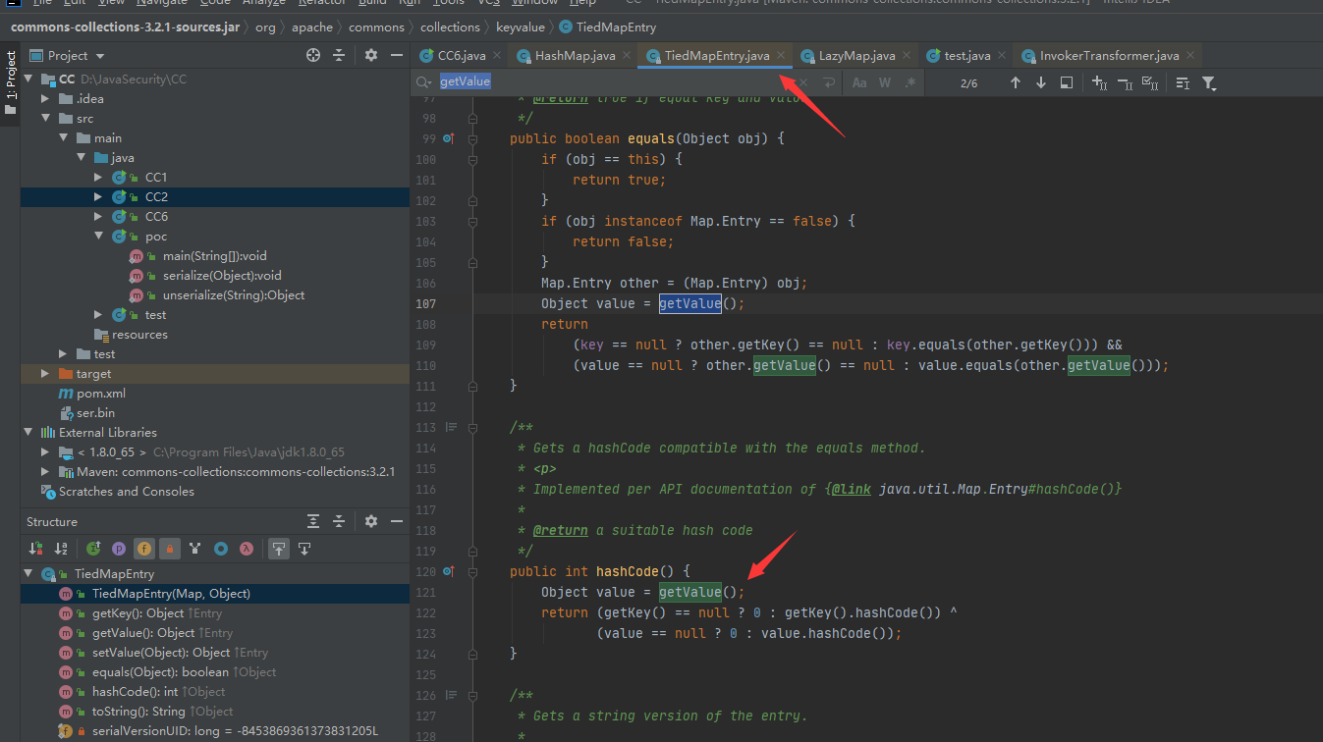
Task: Open search results in Find window
Action: [1067, 82]
